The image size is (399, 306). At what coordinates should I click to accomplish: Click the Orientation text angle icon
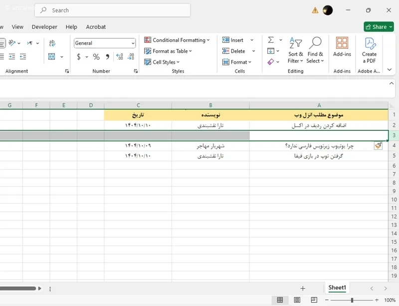[x=12, y=43]
